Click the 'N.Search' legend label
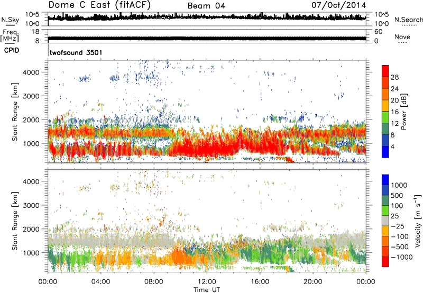This screenshot has width=423, height=293. click(408, 20)
